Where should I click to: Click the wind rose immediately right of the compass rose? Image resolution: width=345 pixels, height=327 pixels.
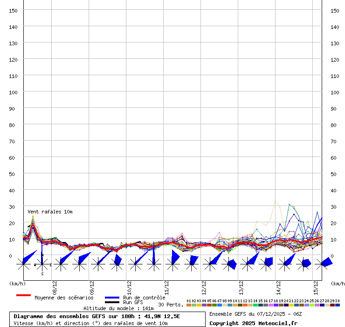61,264
